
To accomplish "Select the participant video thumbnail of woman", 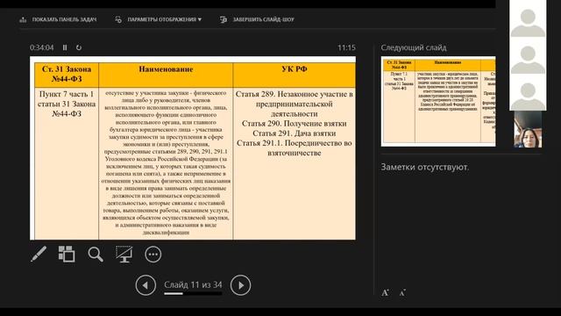I will click(x=528, y=129).
